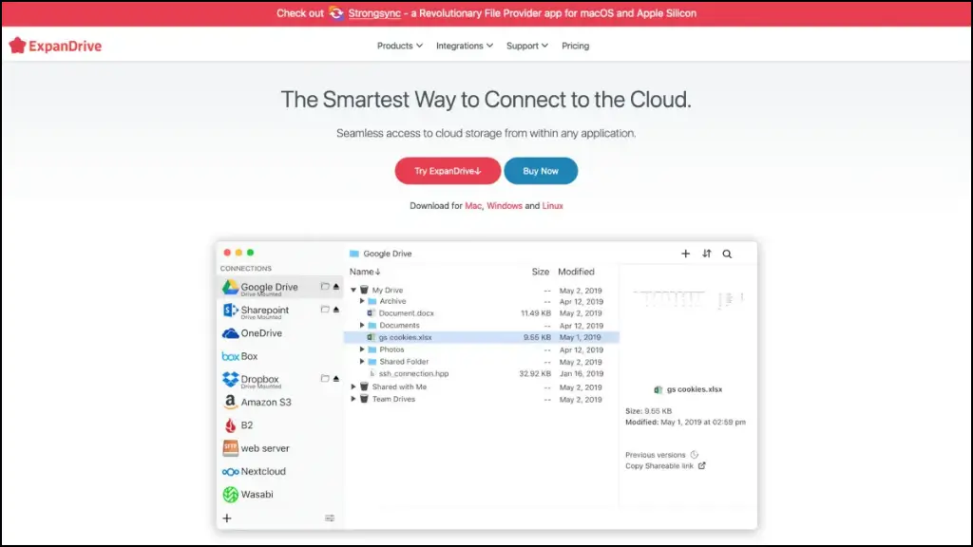
Task: Click the 32.92 KB size value
Action: point(535,374)
